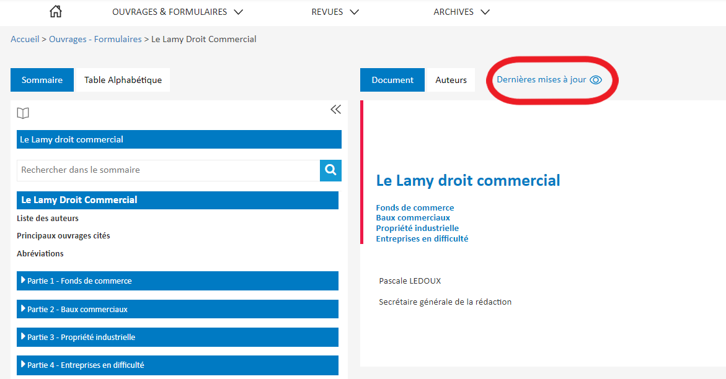The height and width of the screenshot is (379, 726).
Task: Follow the Baux commerciaux link in document
Action: point(412,217)
